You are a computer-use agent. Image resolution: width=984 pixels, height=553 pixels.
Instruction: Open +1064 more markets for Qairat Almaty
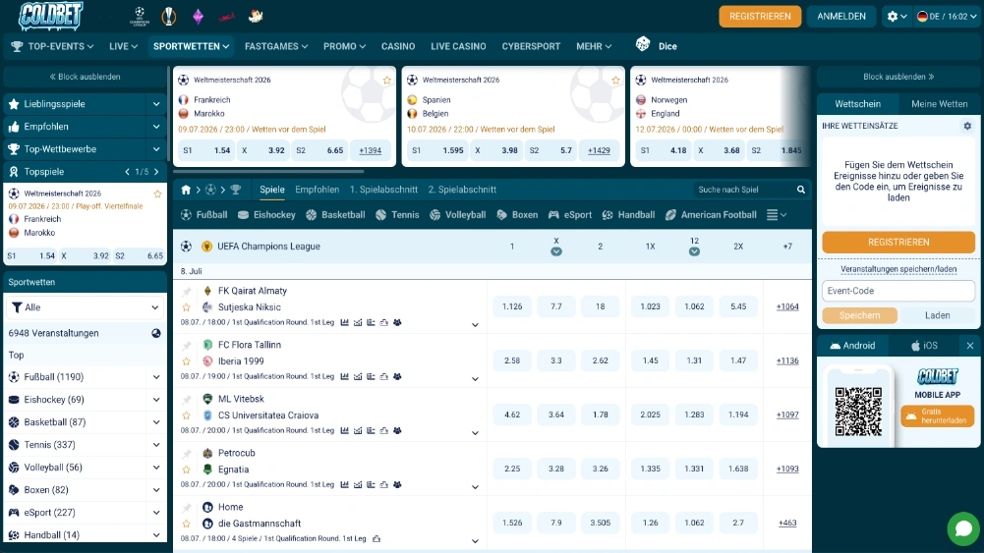tap(787, 306)
